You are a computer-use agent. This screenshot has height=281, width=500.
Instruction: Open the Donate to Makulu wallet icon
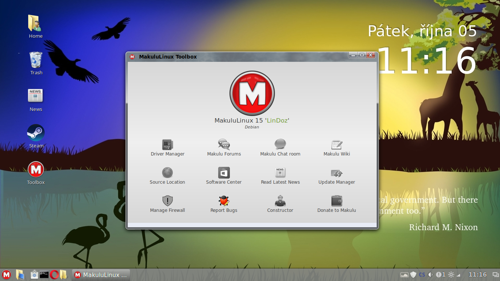point(337,201)
